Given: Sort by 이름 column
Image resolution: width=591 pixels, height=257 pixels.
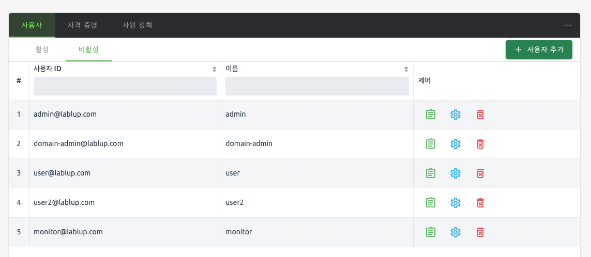Looking at the screenshot, I should click(x=406, y=69).
